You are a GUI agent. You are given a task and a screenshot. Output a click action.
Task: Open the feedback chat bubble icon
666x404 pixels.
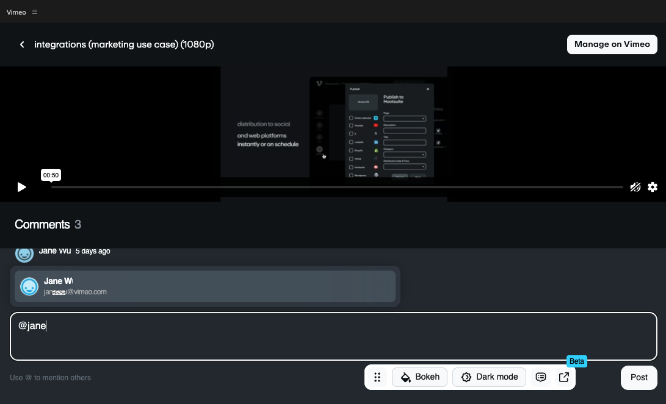[x=540, y=377]
